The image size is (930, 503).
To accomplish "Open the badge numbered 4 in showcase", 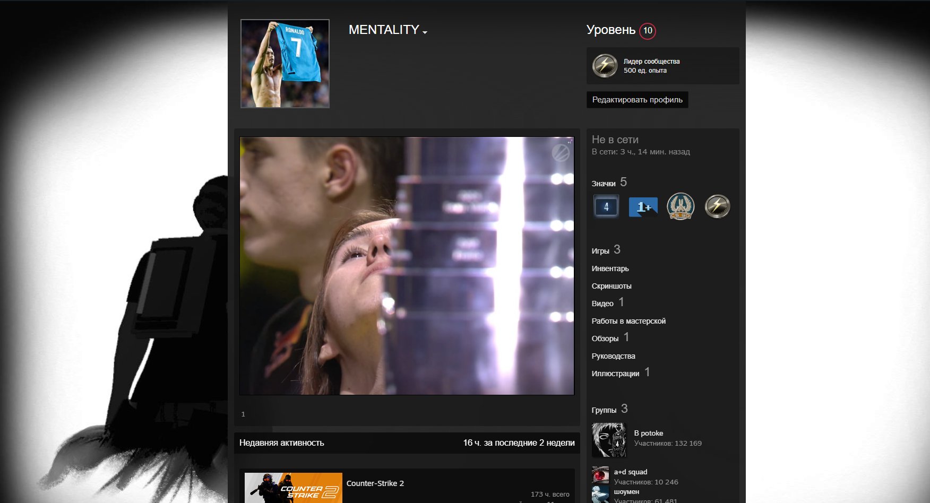I will 606,207.
